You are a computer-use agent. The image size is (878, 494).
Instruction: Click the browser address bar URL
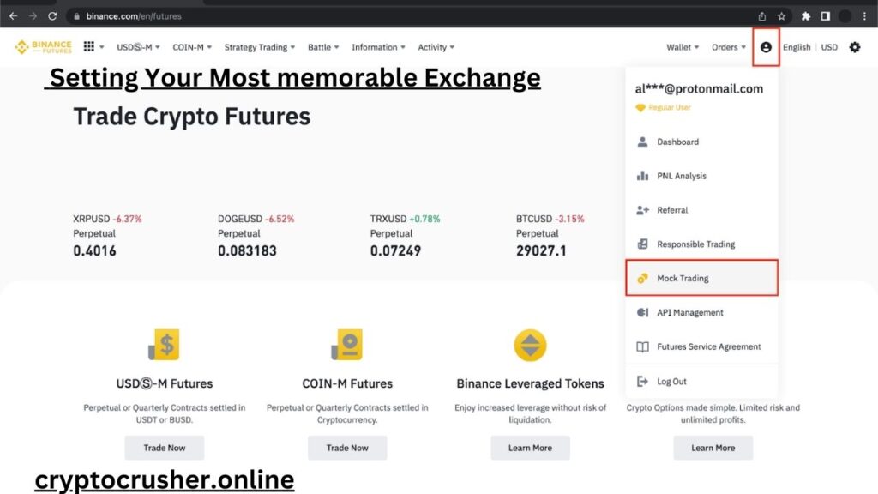tap(134, 16)
